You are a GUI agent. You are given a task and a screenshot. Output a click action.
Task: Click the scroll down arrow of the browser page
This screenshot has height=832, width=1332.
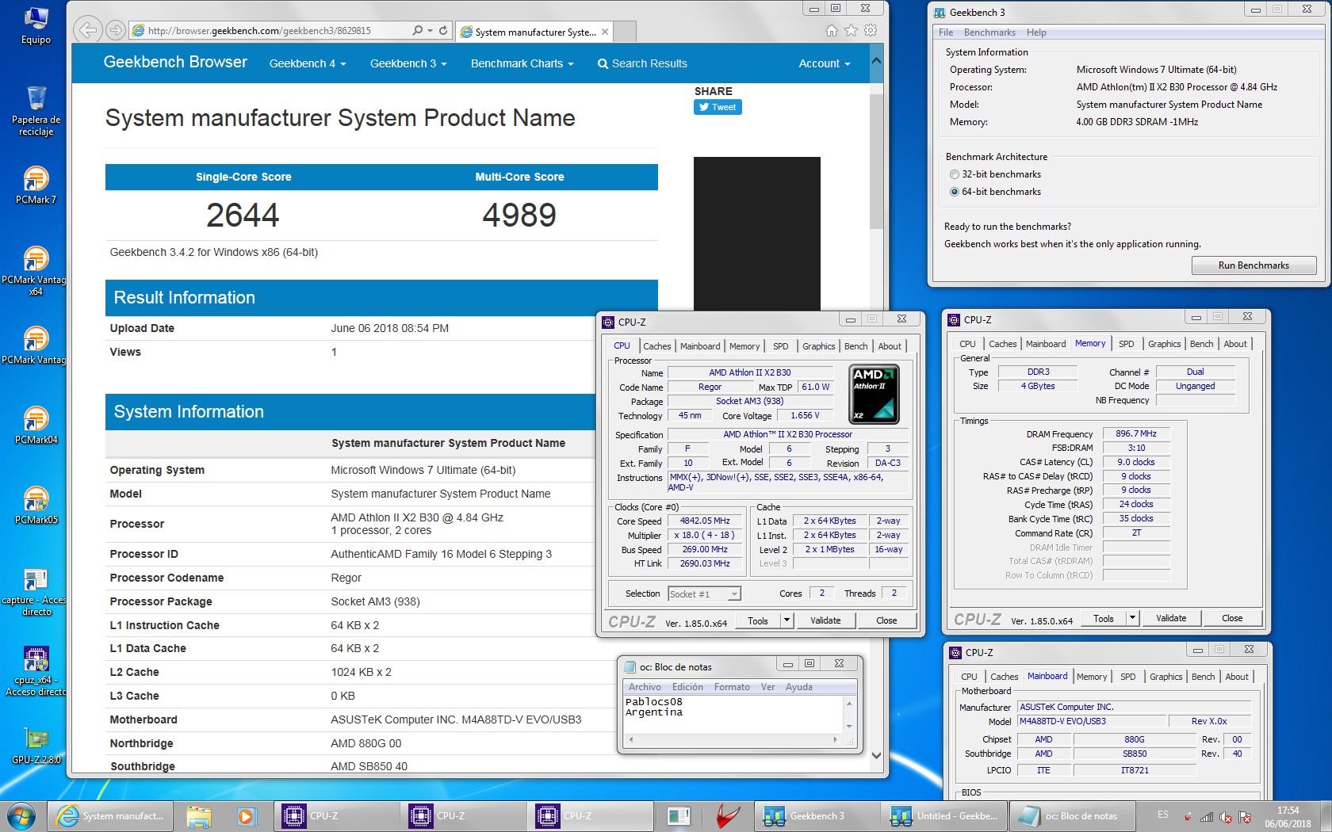876,756
